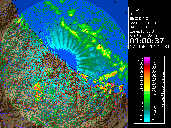Viewport: 171px width, 128px height.
Task: Click the Task: SEAICE_A line
Action: click(142, 23)
